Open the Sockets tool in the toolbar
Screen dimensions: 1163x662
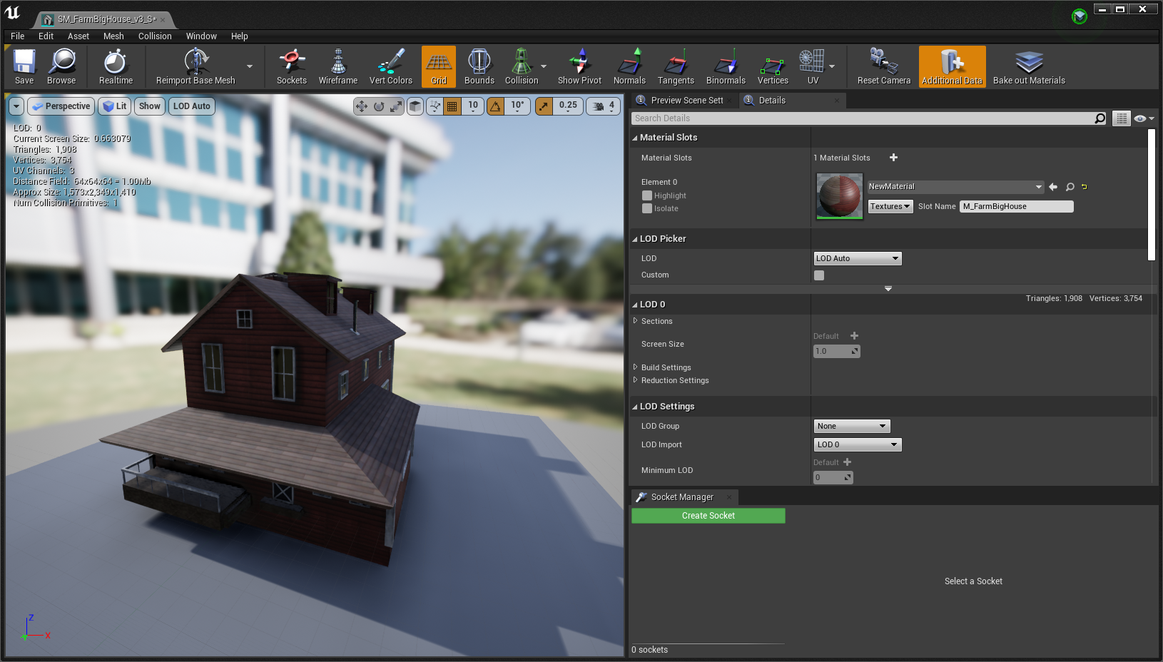coord(291,66)
